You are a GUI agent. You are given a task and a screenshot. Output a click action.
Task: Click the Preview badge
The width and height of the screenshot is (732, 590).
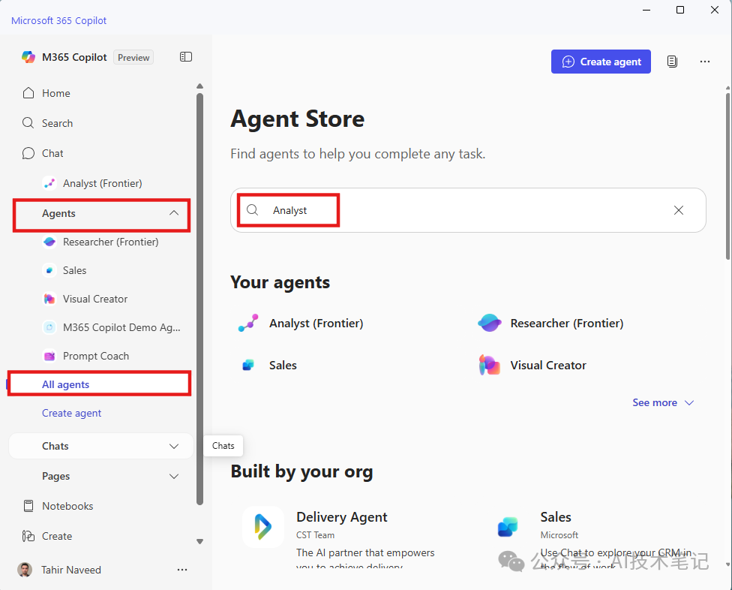coord(133,58)
